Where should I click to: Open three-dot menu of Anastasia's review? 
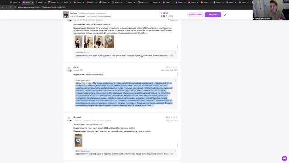pyautogui.click(x=177, y=47)
